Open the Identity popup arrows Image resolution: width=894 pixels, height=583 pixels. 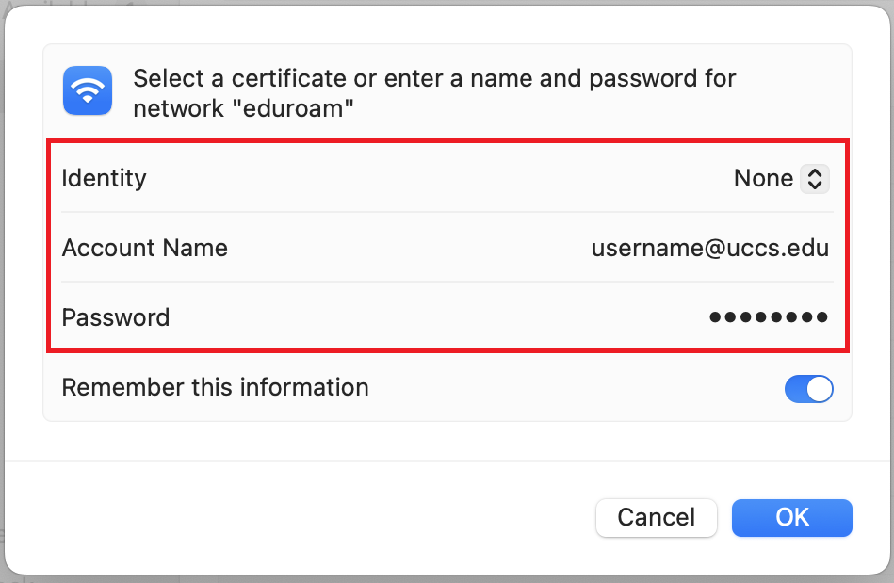tap(815, 178)
